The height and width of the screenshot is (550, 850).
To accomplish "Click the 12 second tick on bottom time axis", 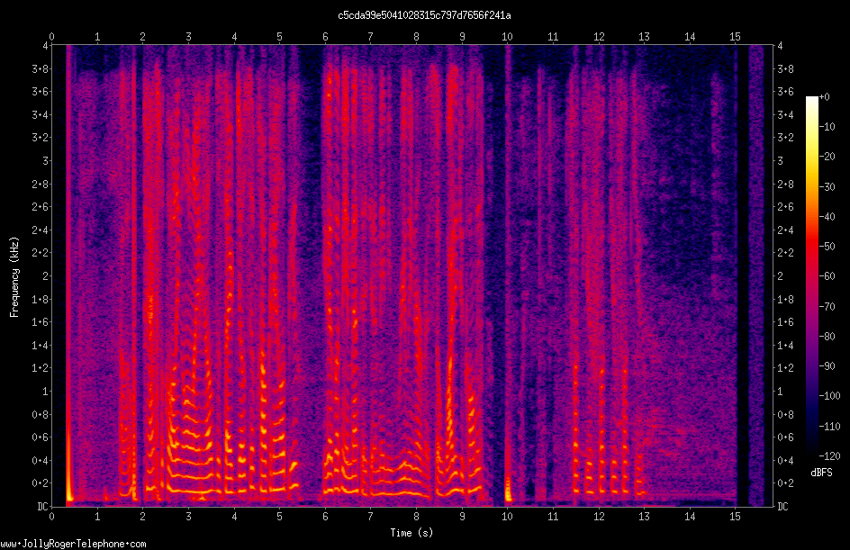I will 599,517.
